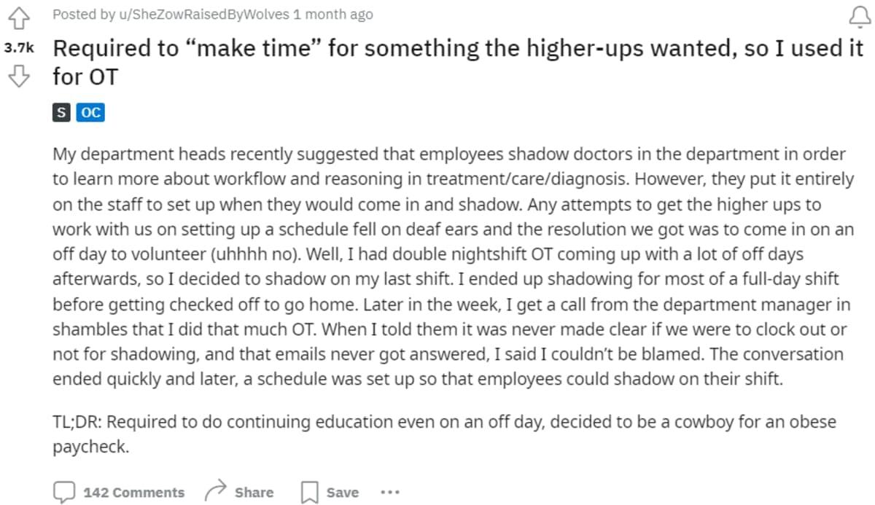Click the bookmark Save icon
The image size is (875, 505).
click(309, 493)
